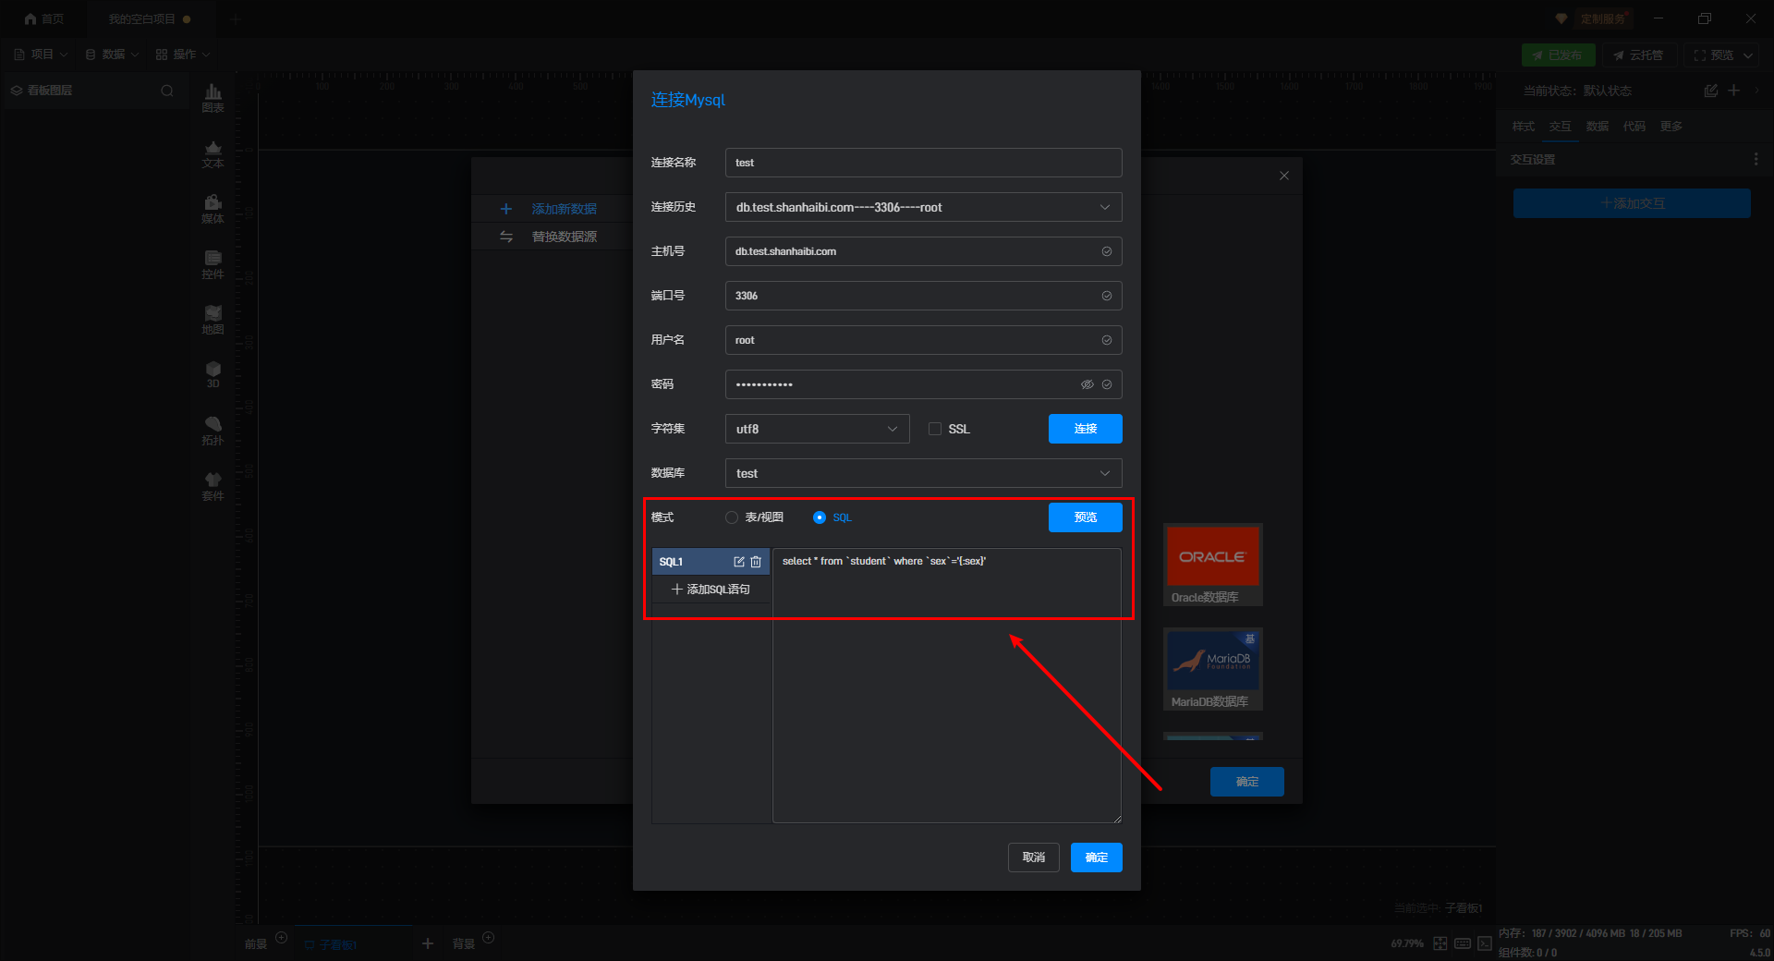The width and height of the screenshot is (1774, 961).
Task: Add new board plus icon at bottom
Action: [x=428, y=943]
